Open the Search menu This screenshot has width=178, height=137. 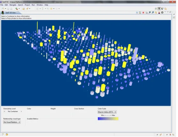pyautogui.click(x=20, y=5)
